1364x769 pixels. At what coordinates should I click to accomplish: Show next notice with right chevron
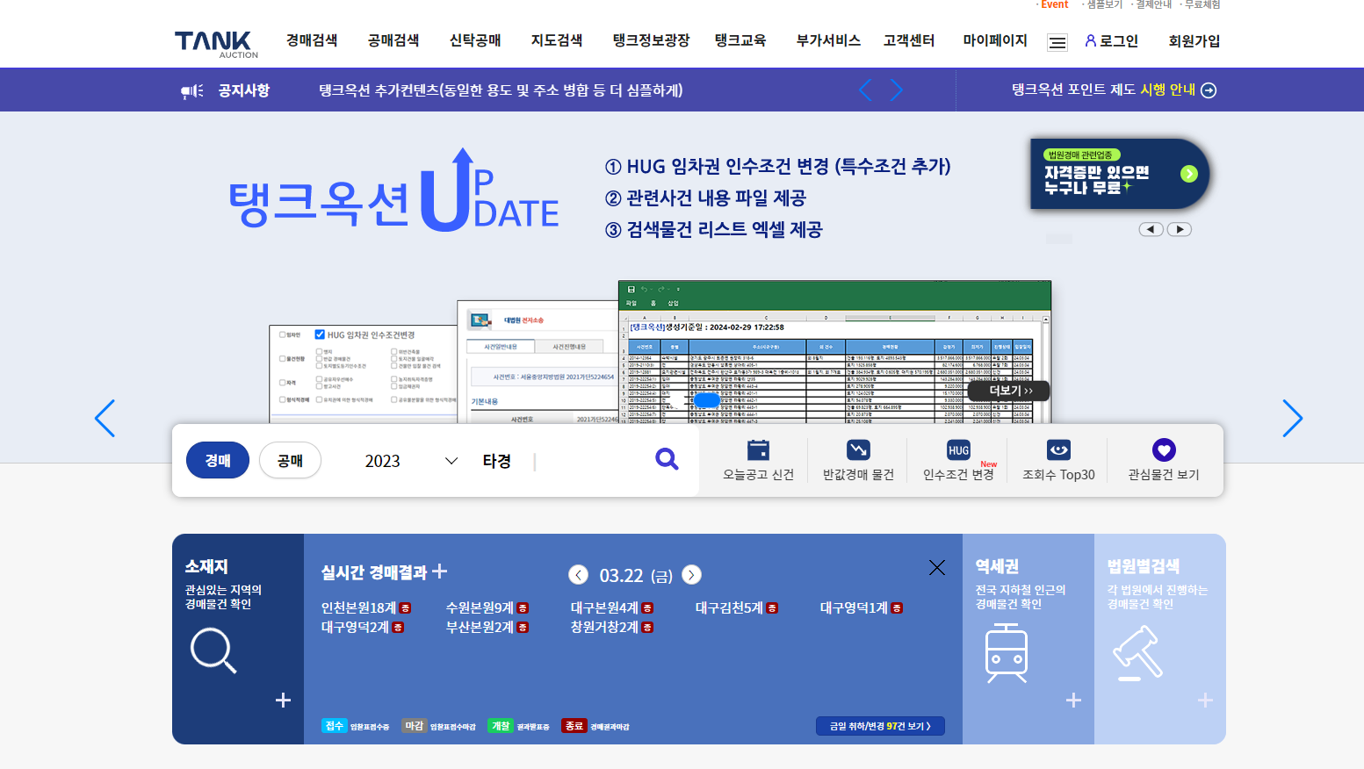[x=896, y=90]
